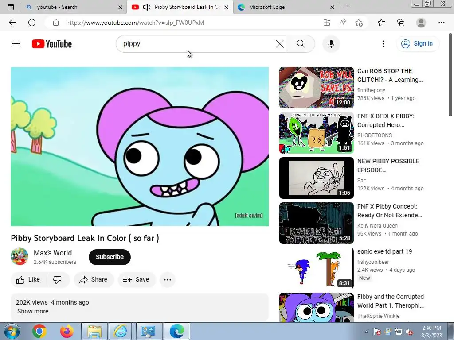Open sonic exe td part 19 thumbnail

317,268
